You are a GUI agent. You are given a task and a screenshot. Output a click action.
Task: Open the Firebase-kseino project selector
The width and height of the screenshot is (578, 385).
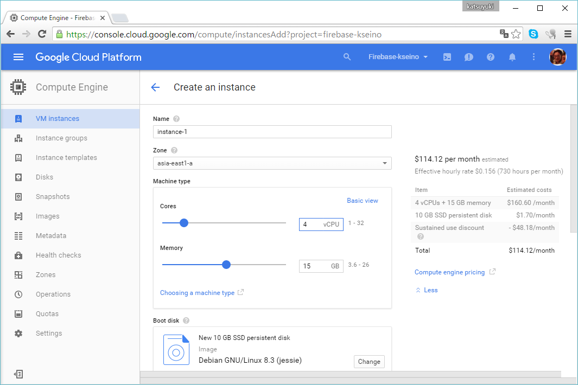pos(398,57)
